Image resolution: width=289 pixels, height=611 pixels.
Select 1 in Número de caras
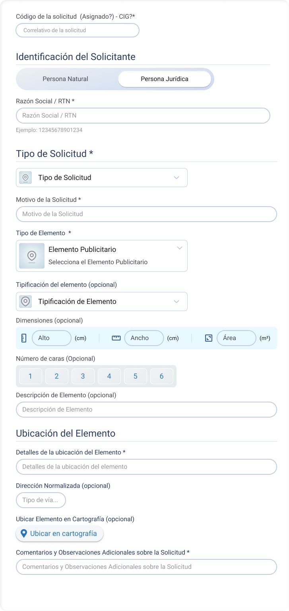click(x=30, y=376)
